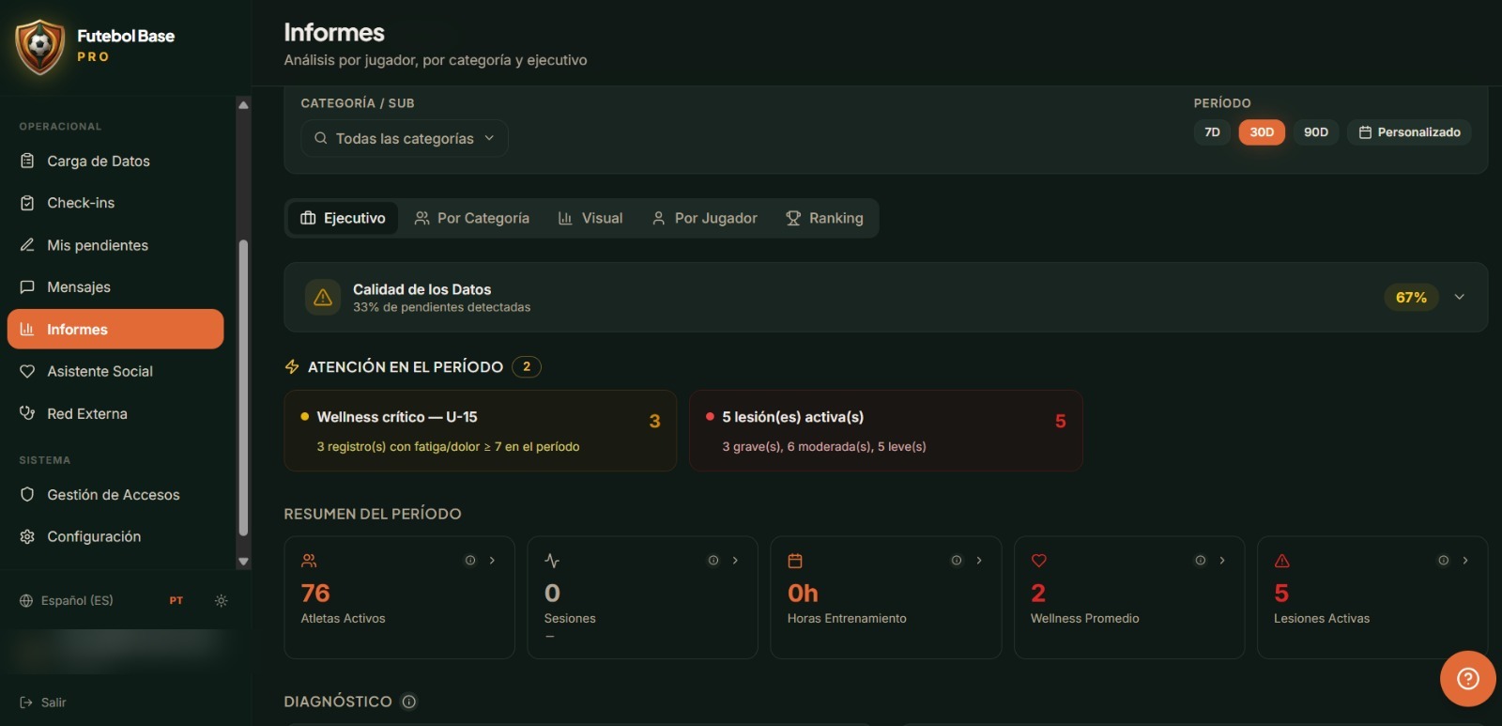Screen dimensions: 1502x726
Task: Click info icon on Wellness Promedio card
Action: (x=1200, y=561)
